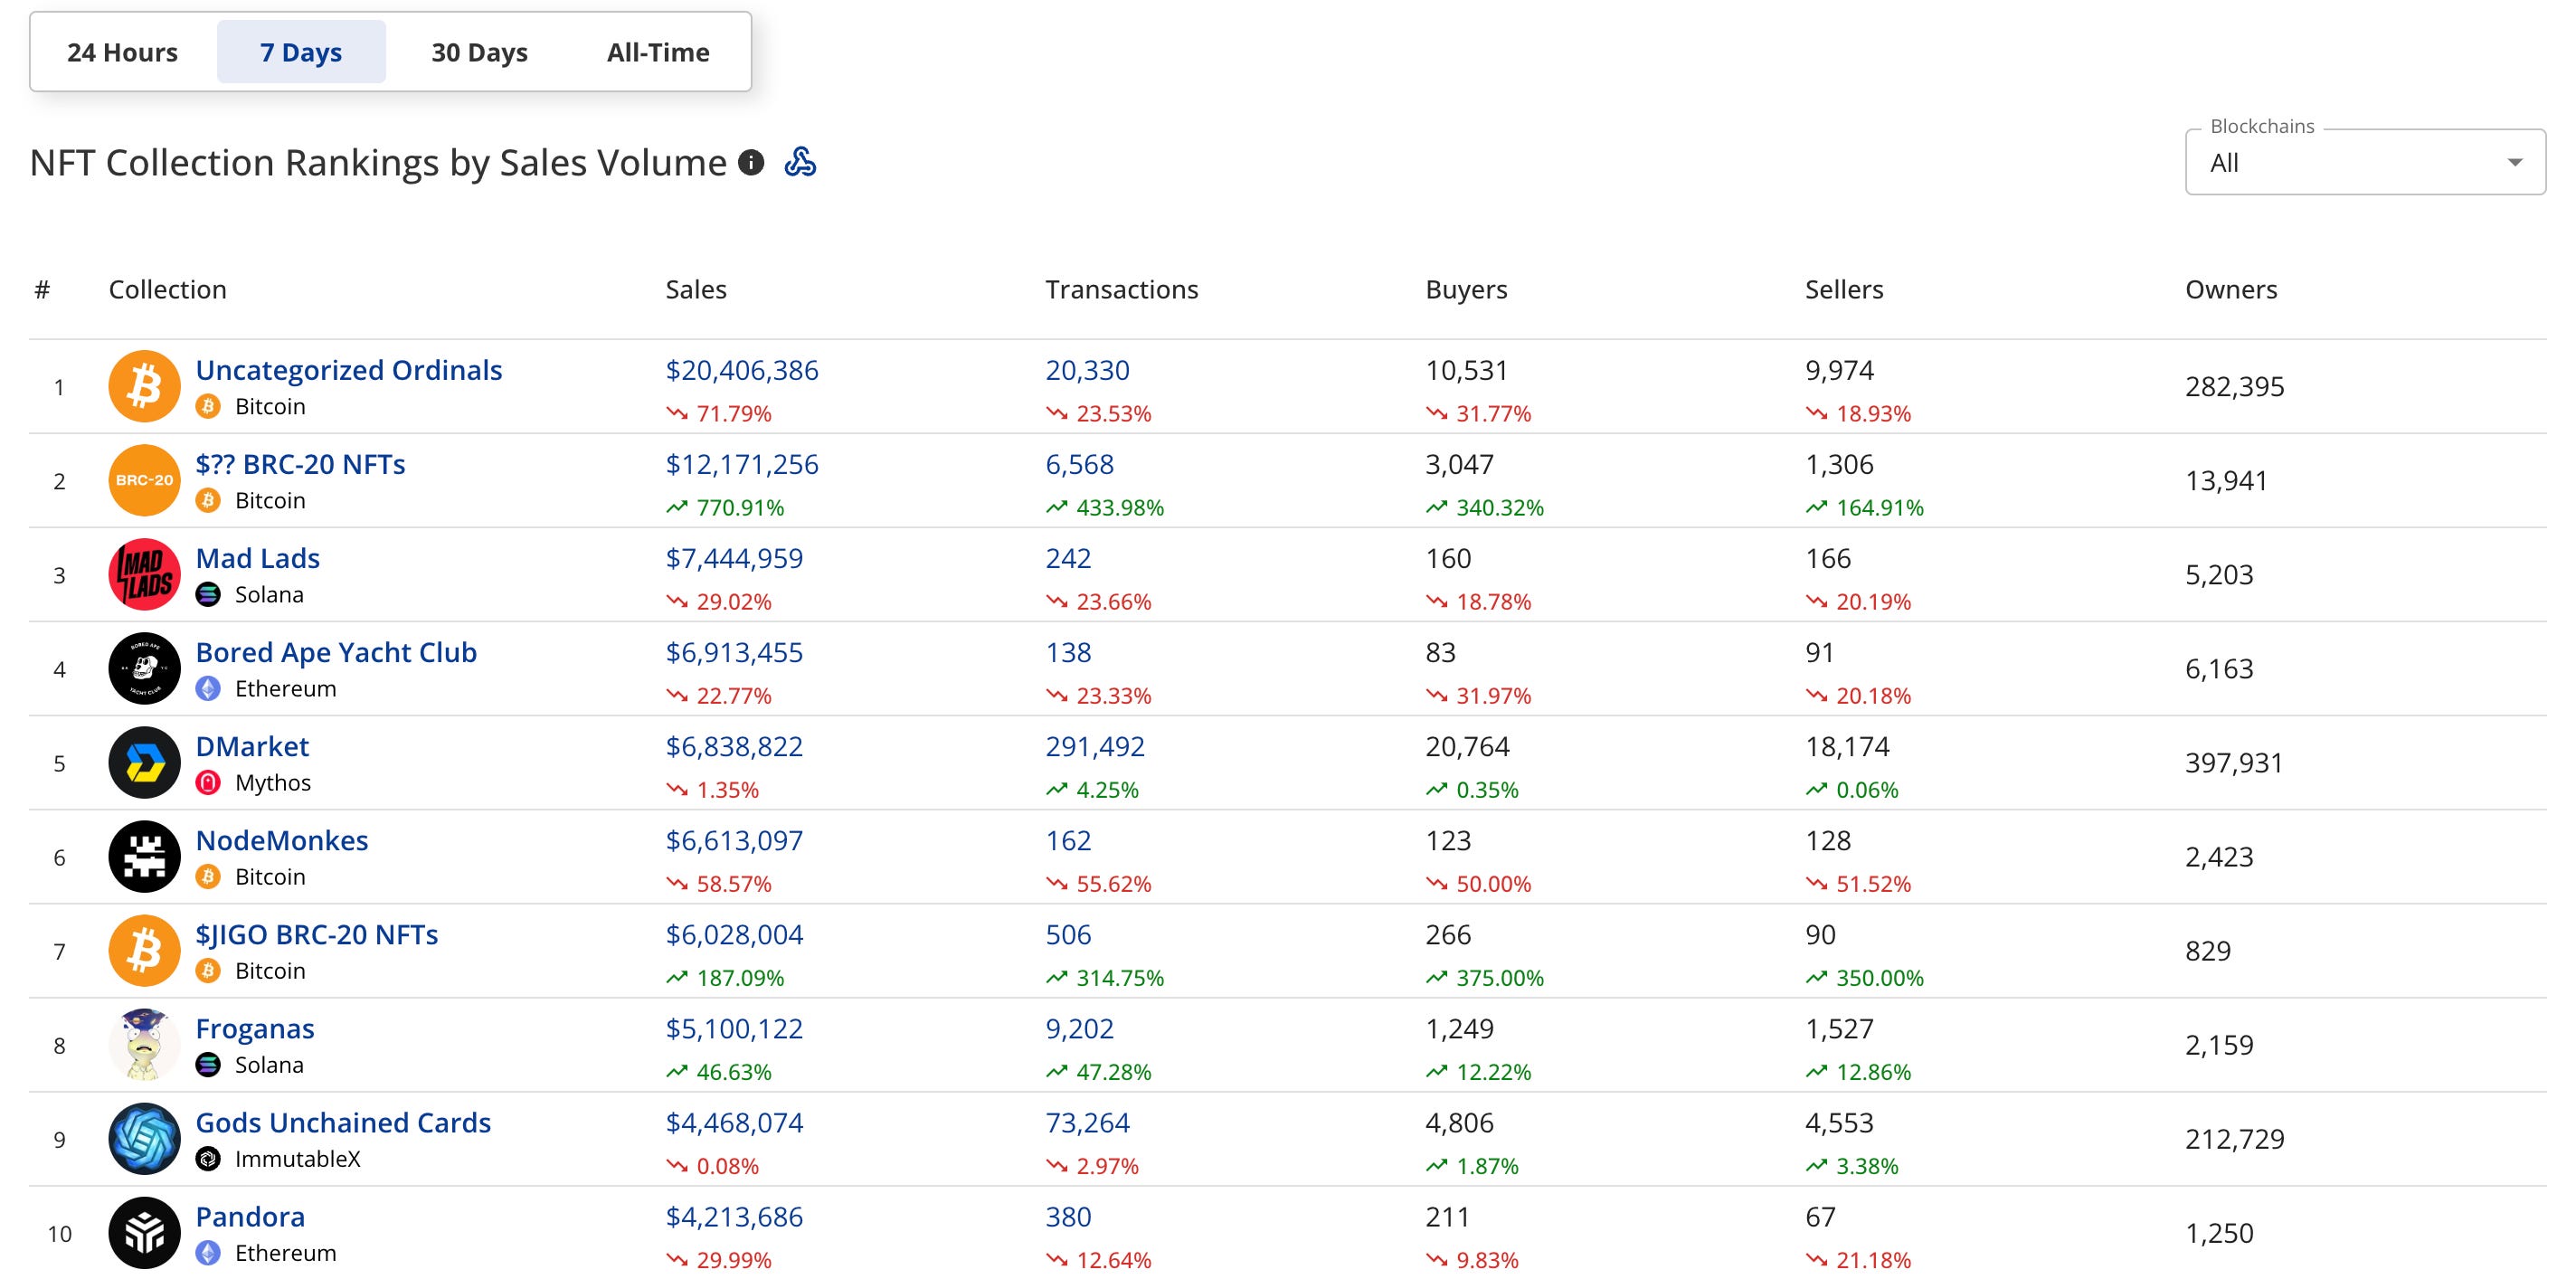The width and height of the screenshot is (2576, 1279).
Task: Select the 30 Days tab
Action: (479, 52)
